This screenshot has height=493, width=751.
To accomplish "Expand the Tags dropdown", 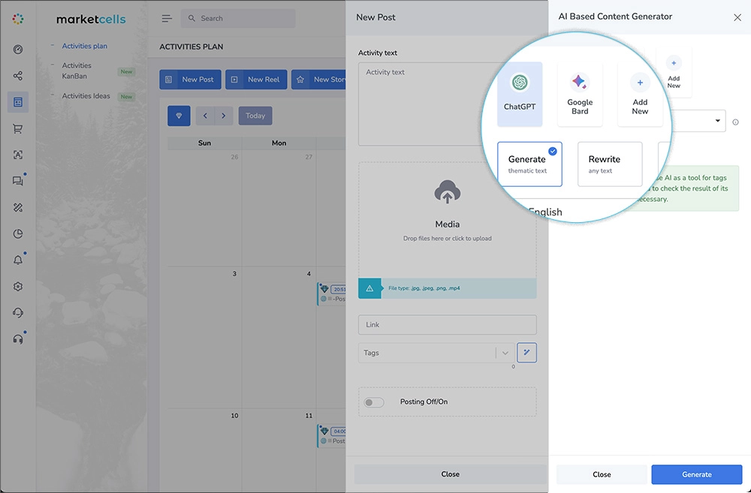I will coord(505,353).
